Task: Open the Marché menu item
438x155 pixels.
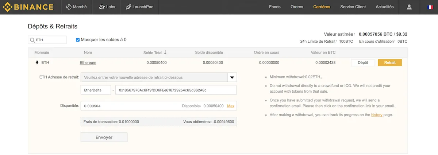Action: (76, 7)
